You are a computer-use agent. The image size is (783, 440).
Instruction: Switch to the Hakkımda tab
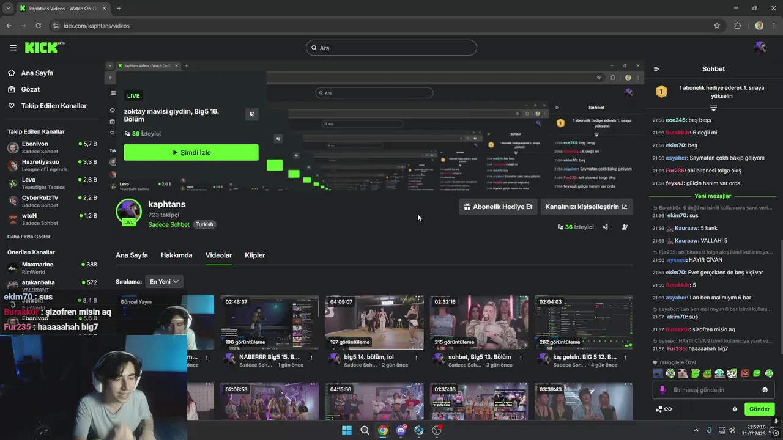click(x=177, y=255)
